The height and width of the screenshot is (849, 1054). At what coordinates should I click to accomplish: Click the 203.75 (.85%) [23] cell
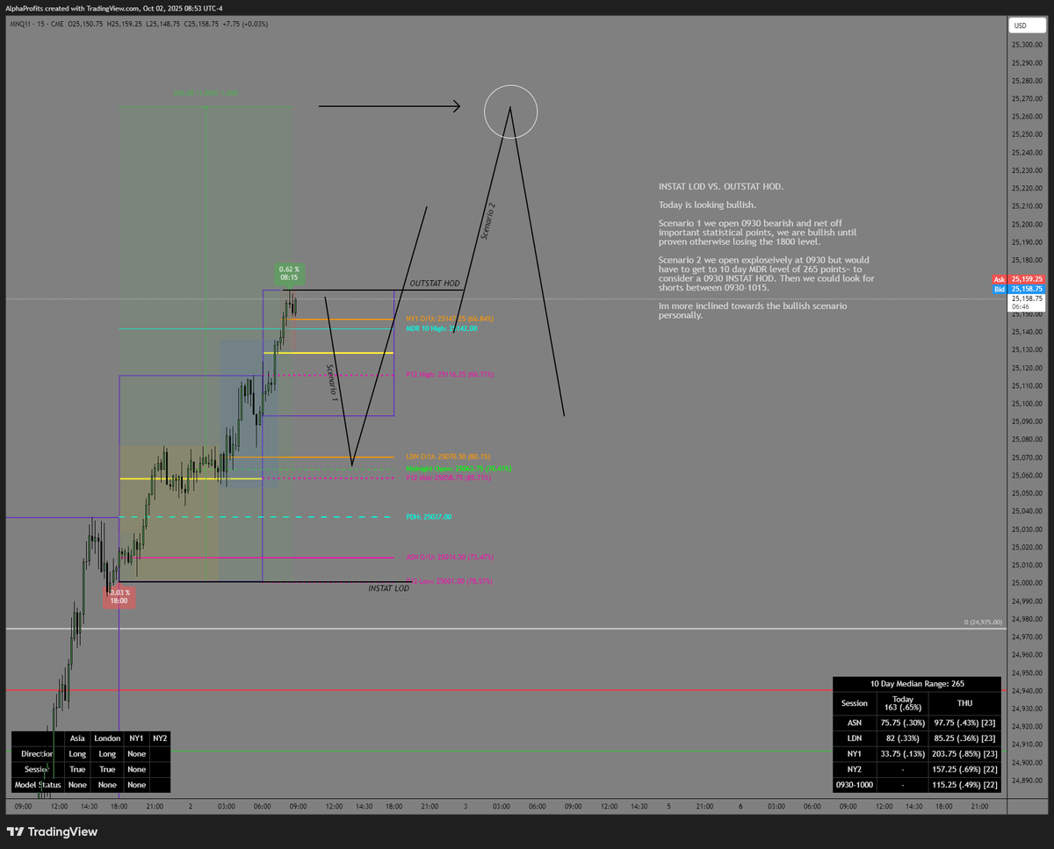[964, 752]
